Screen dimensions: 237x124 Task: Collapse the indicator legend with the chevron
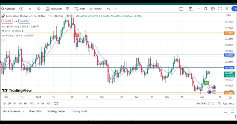[4, 40]
